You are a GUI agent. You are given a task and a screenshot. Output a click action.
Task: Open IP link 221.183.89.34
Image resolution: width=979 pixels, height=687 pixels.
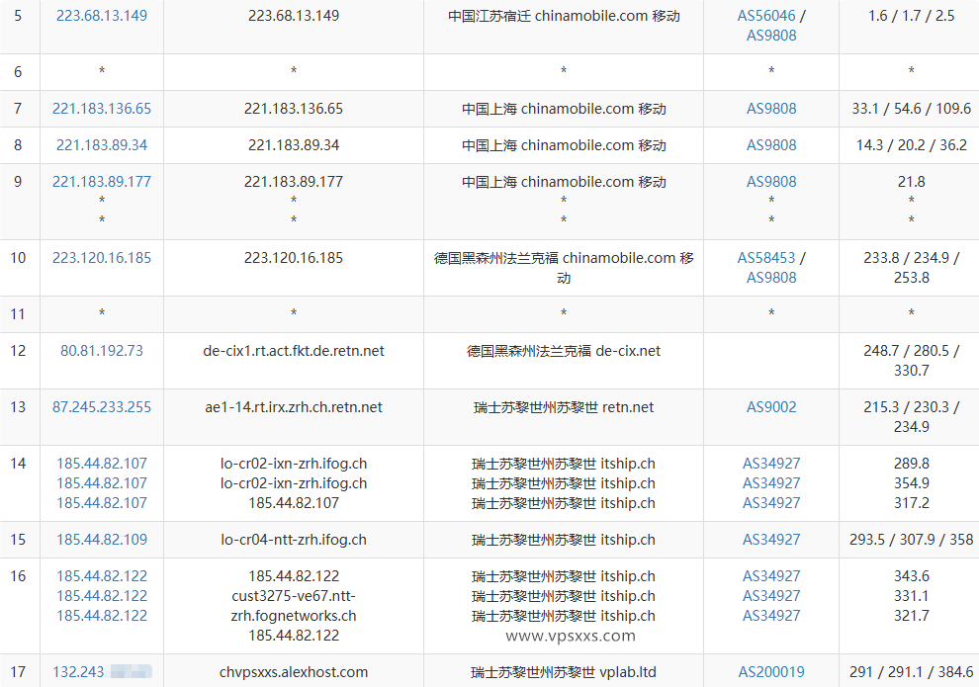(x=102, y=145)
